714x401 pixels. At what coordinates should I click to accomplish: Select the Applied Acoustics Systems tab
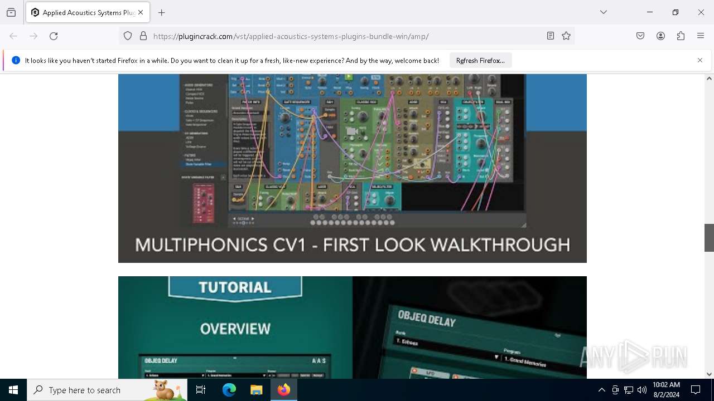click(x=87, y=12)
